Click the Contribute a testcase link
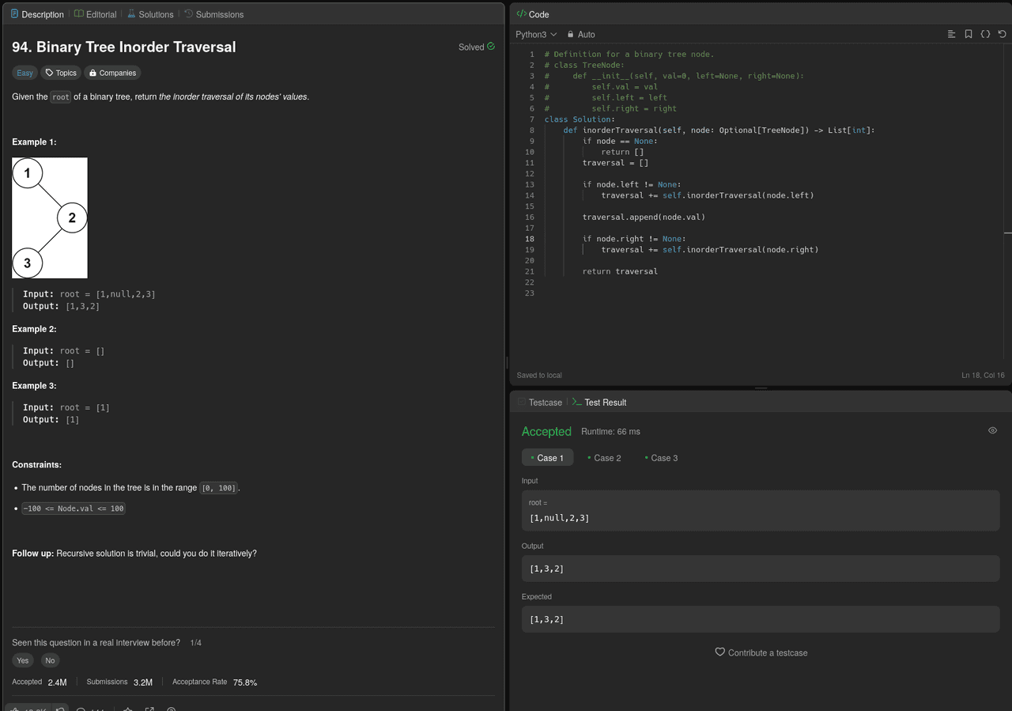Viewport: 1012px width, 711px height. (x=761, y=652)
